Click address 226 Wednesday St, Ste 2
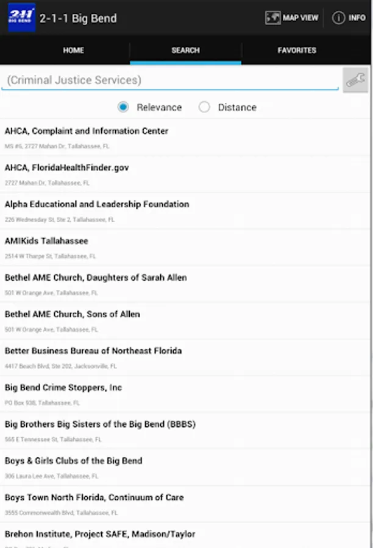The width and height of the screenshot is (373, 548). 60,219
